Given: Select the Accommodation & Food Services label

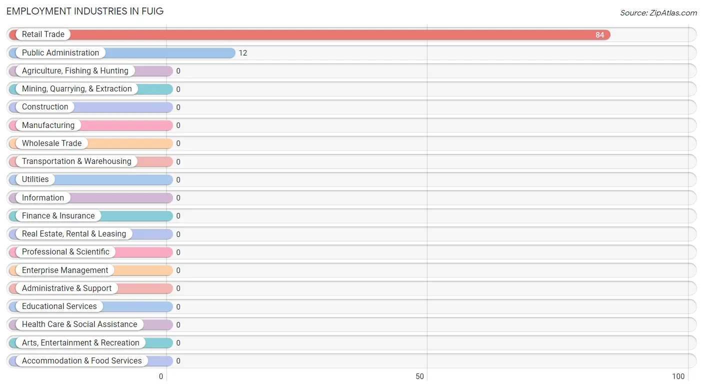Looking at the screenshot, I should pos(82,361).
